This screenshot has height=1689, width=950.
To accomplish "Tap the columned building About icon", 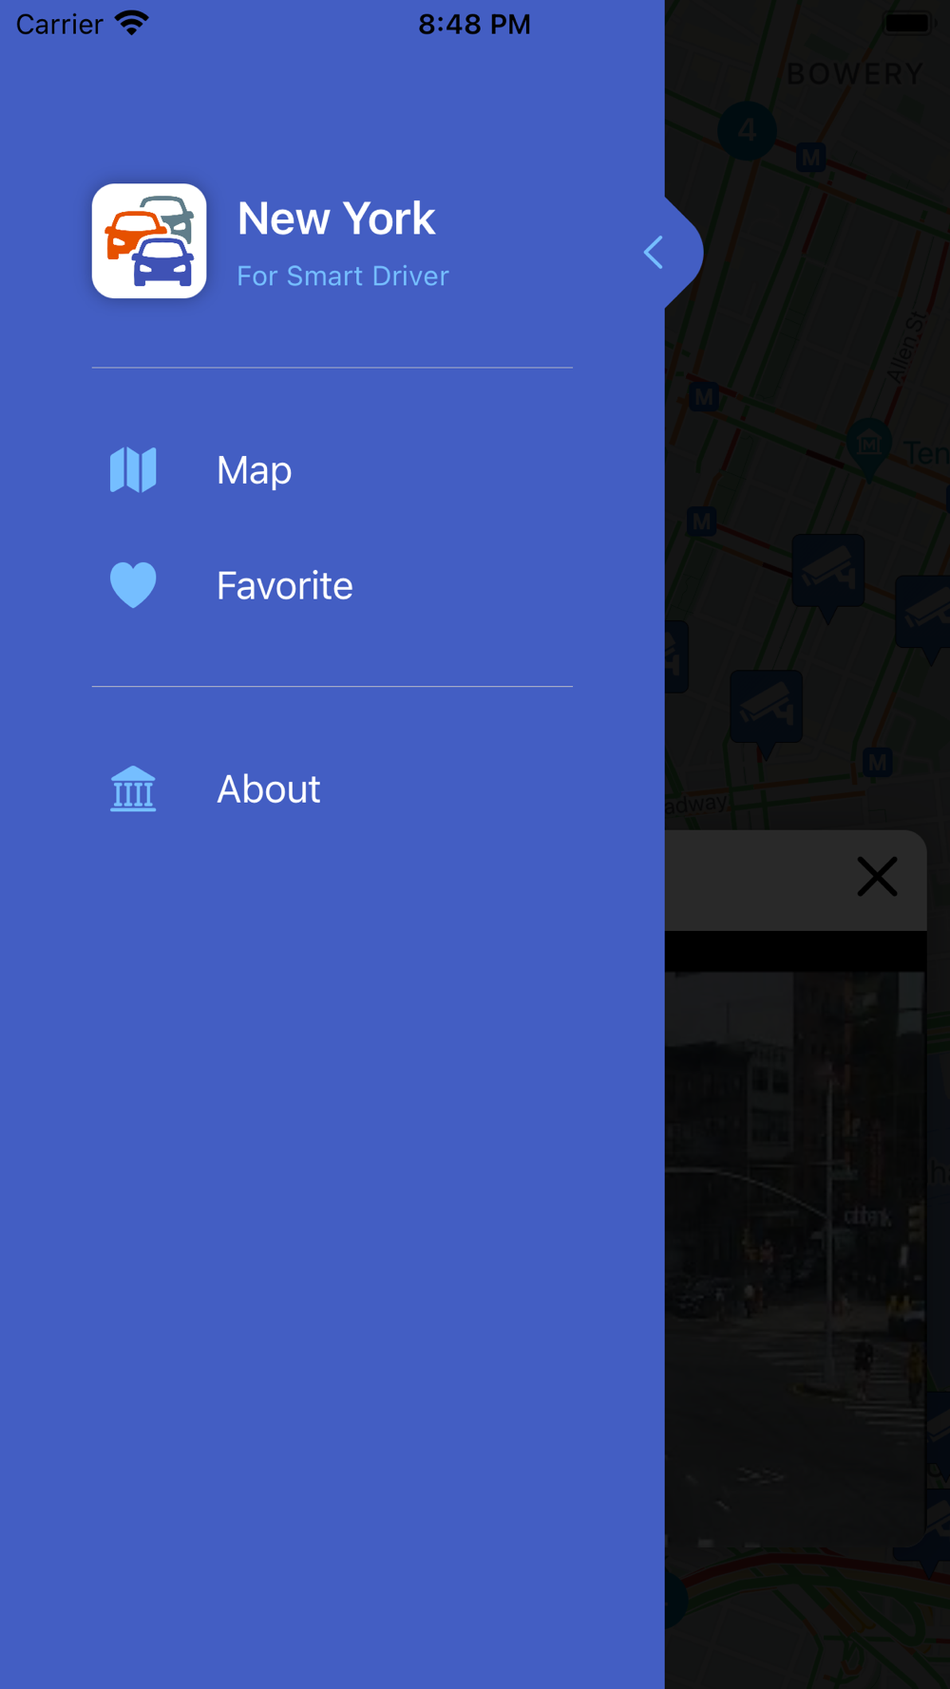I will click(133, 788).
